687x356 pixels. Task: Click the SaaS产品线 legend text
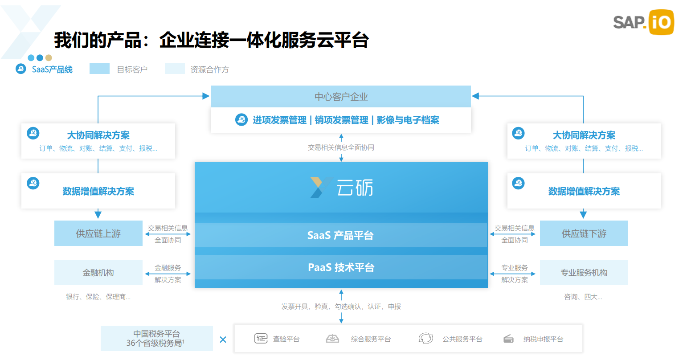tap(52, 70)
